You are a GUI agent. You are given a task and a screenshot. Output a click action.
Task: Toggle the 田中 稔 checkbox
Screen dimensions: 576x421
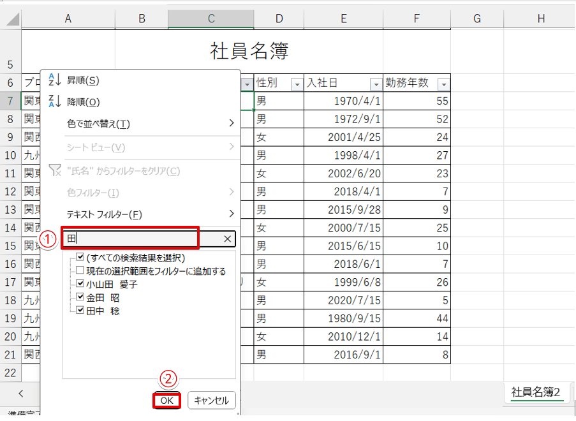pyautogui.click(x=80, y=311)
